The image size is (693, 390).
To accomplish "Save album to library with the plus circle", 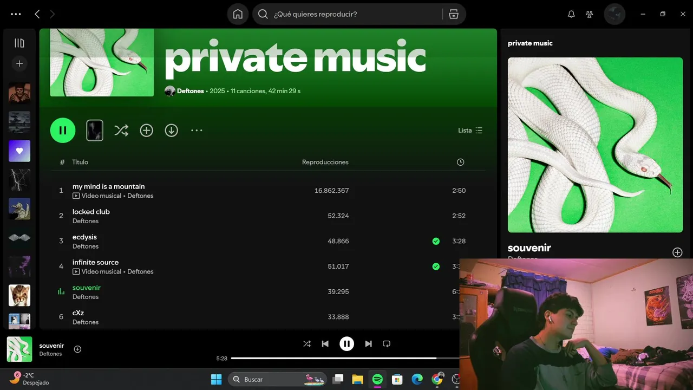I will tap(147, 130).
